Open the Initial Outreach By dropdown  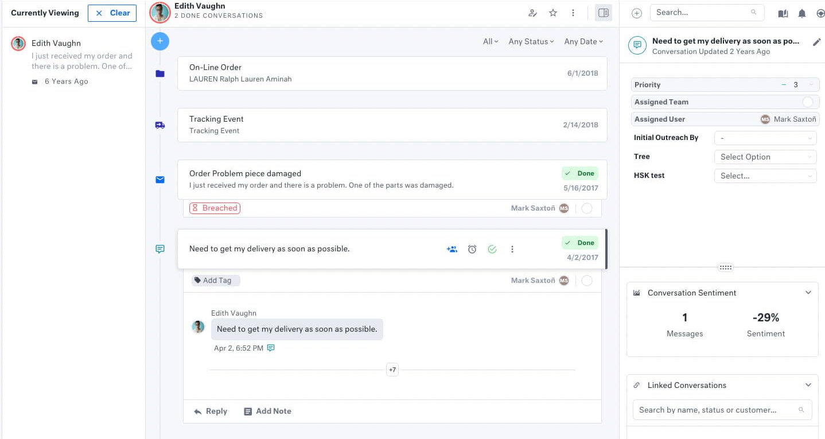pyautogui.click(x=765, y=138)
